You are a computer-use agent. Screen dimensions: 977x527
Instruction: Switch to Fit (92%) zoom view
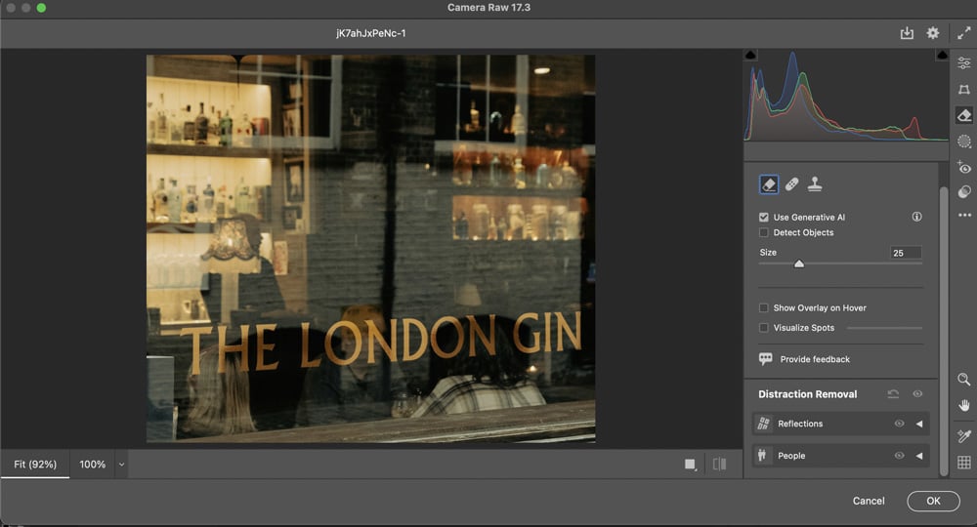(x=35, y=465)
